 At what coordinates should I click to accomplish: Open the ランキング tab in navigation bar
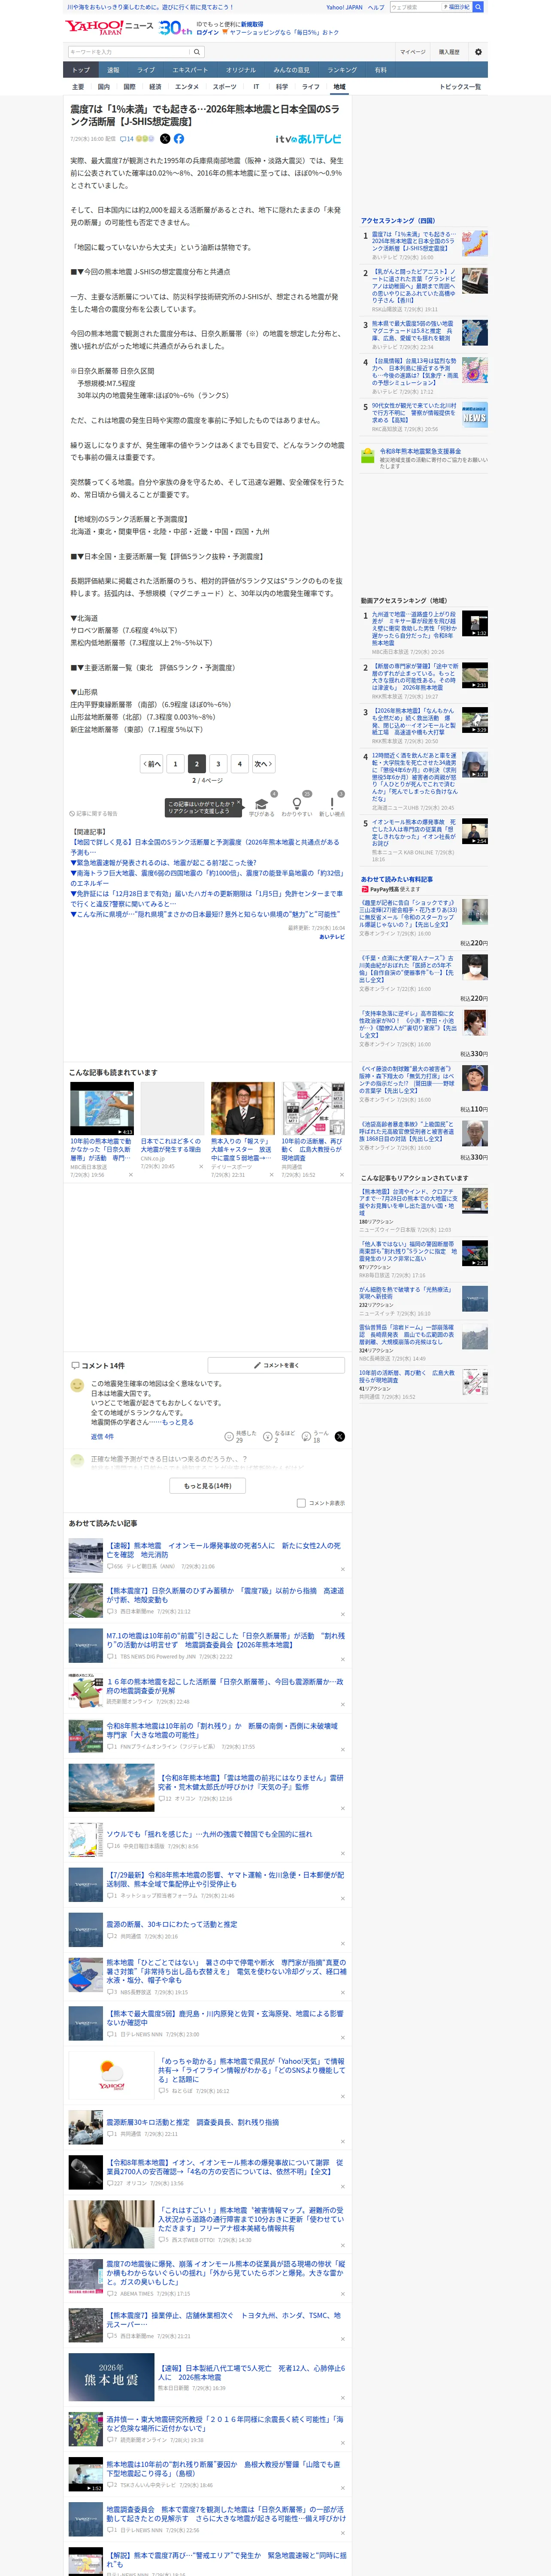tap(342, 70)
